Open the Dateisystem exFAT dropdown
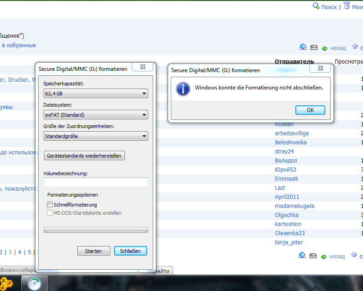 tap(95, 115)
